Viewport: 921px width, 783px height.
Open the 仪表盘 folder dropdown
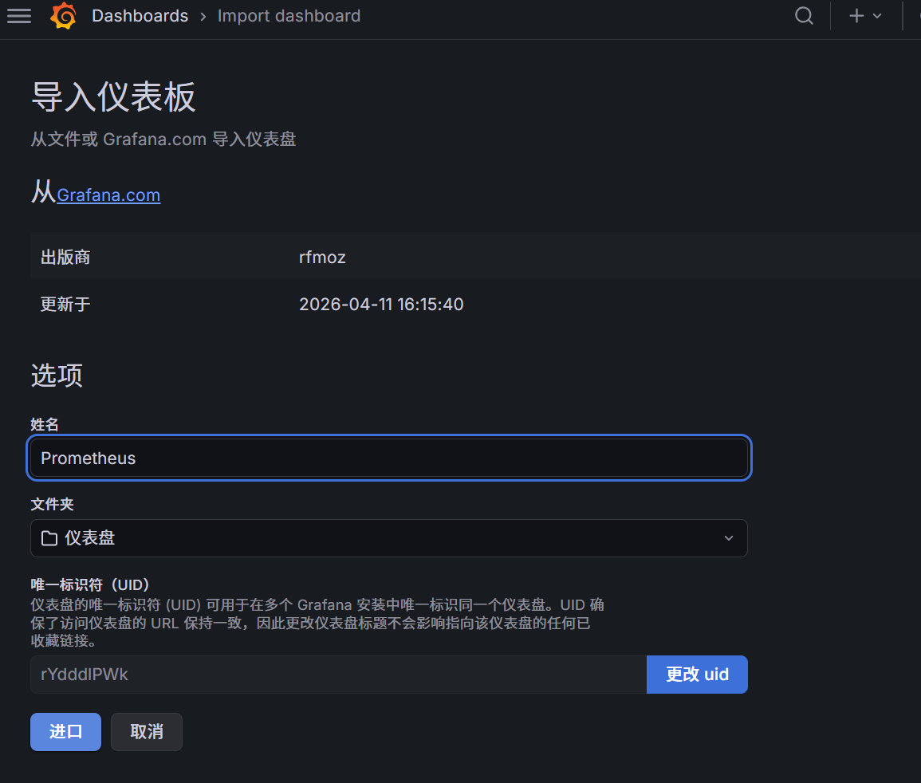pyautogui.click(x=389, y=538)
